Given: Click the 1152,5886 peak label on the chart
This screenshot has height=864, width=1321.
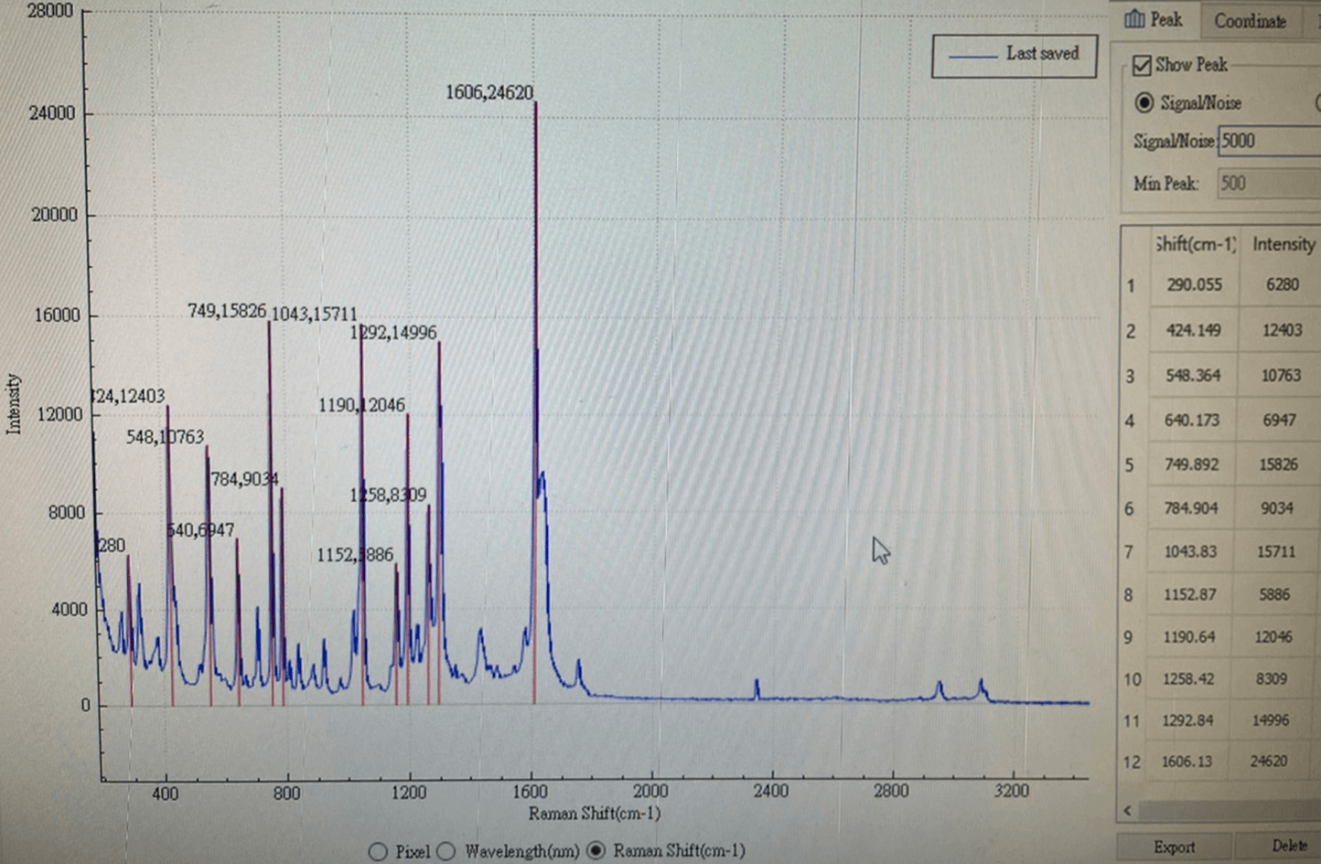Looking at the screenshot, I should [x=355, y=555].
